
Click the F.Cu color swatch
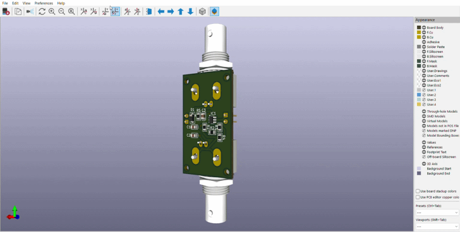click(x=419, y=32)
